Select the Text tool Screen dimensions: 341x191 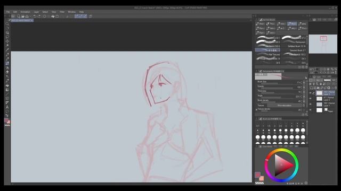[7, 107]
